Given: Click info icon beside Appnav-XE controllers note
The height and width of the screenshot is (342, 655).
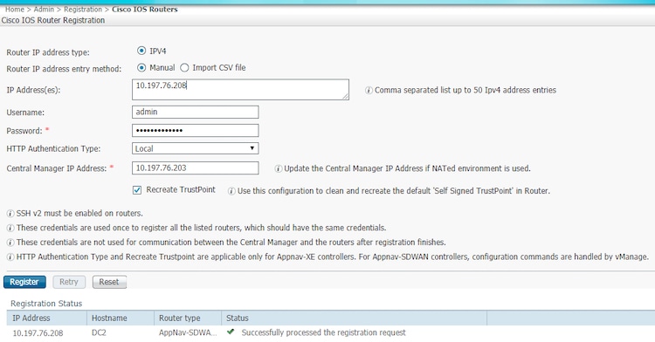Looking at the screenshot, I should tap(10, 257).
